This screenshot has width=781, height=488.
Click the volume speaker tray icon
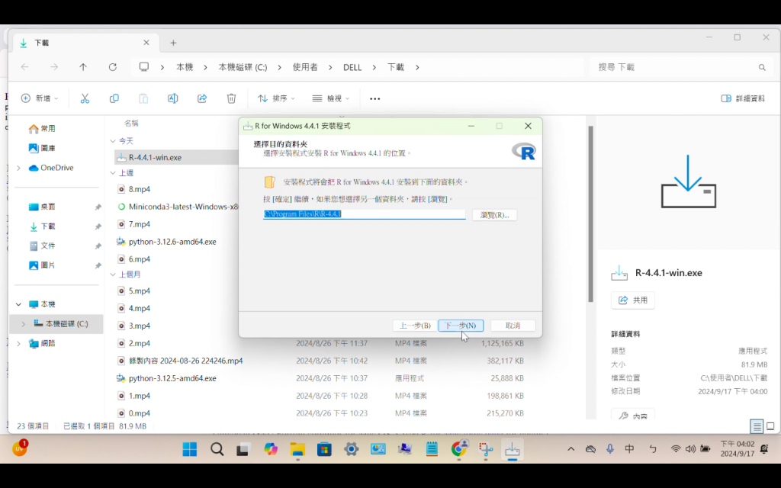pos(689,448)
